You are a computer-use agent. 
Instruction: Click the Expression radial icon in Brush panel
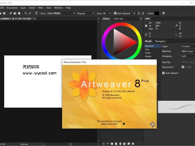[x=183, y=67]
